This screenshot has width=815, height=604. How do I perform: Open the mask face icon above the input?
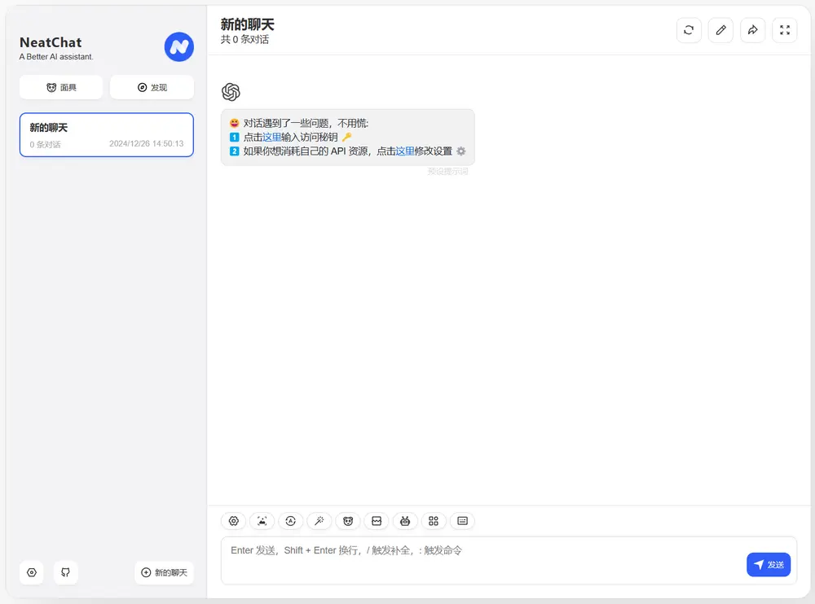(347, 521)
